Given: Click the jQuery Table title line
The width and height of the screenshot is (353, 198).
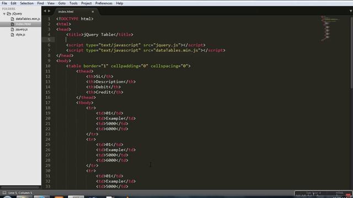Looking at the screenshot, I should point(100,35).
